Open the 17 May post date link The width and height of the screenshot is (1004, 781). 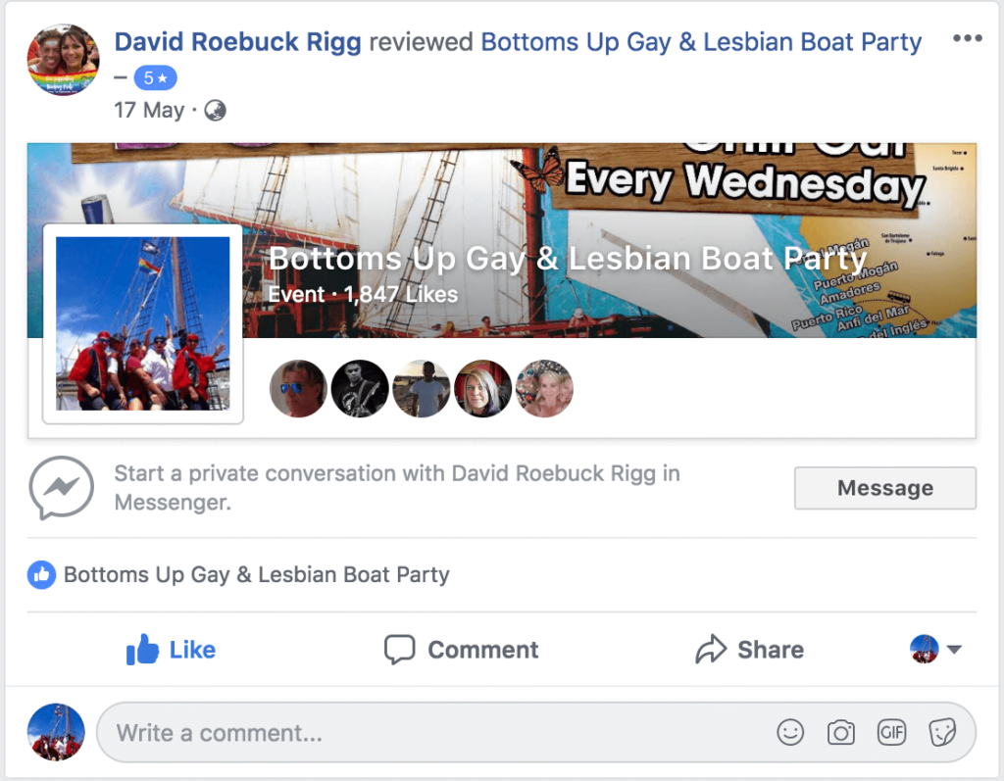tap(149, 110)
